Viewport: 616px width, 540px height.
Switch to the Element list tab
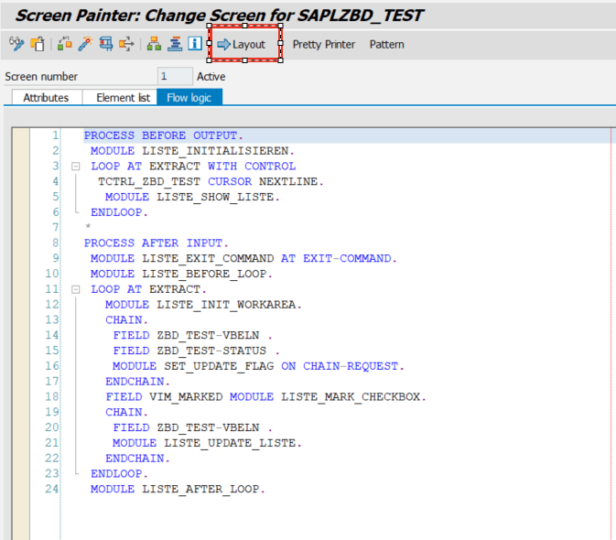pyautogui.click(x=123, y=97)
